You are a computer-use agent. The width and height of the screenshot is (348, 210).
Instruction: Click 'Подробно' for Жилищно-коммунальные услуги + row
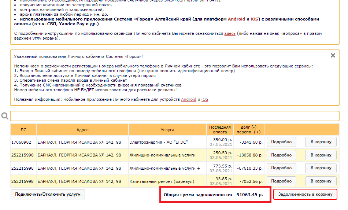pyautogui.click(x=281, y=168)
